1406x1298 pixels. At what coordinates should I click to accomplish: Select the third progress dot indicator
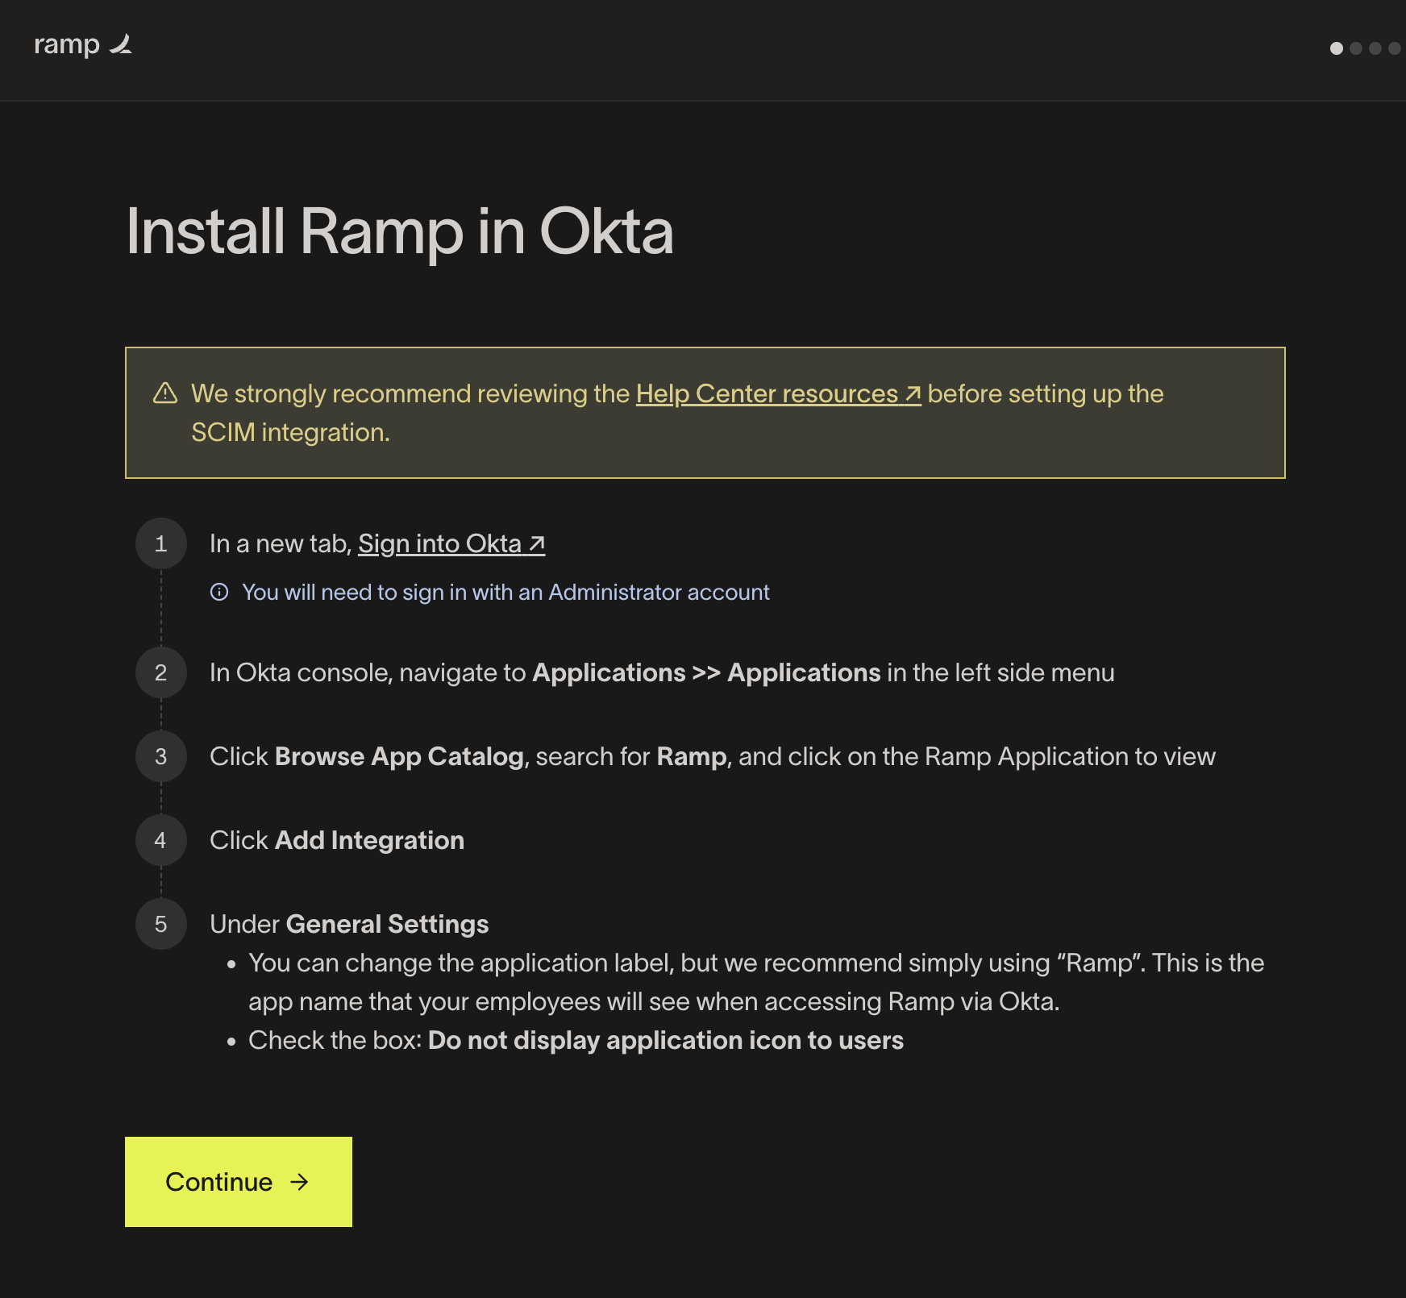(x=1375, y=48)
